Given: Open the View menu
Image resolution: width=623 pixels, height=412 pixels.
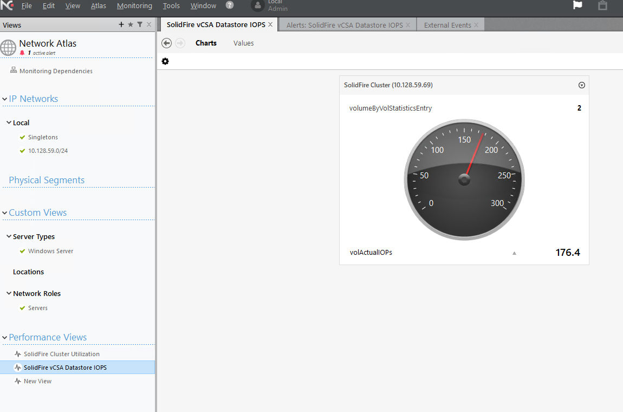Looking at the screenshot, I should tap(73, 5).
